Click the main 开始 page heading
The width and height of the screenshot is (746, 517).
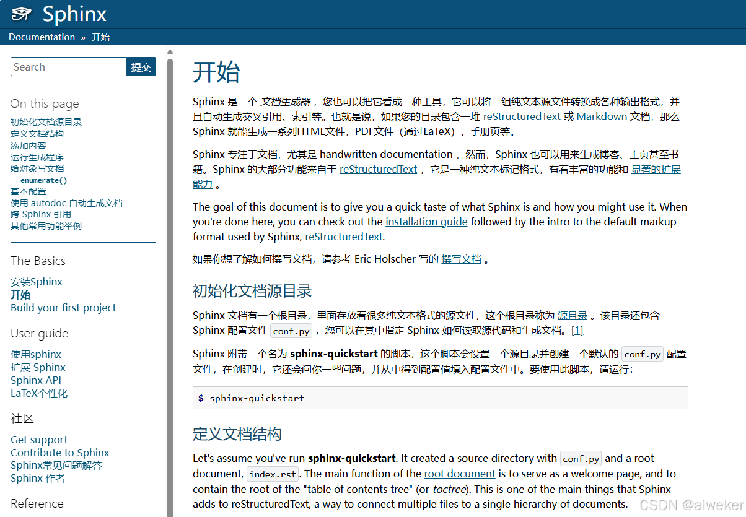[x=216, y=72]
